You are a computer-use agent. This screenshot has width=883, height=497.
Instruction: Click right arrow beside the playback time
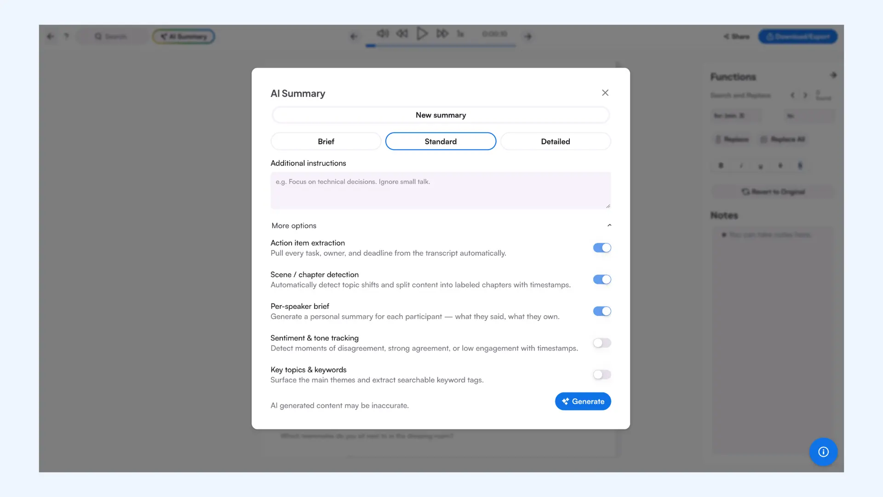click(x=528, y=36)
